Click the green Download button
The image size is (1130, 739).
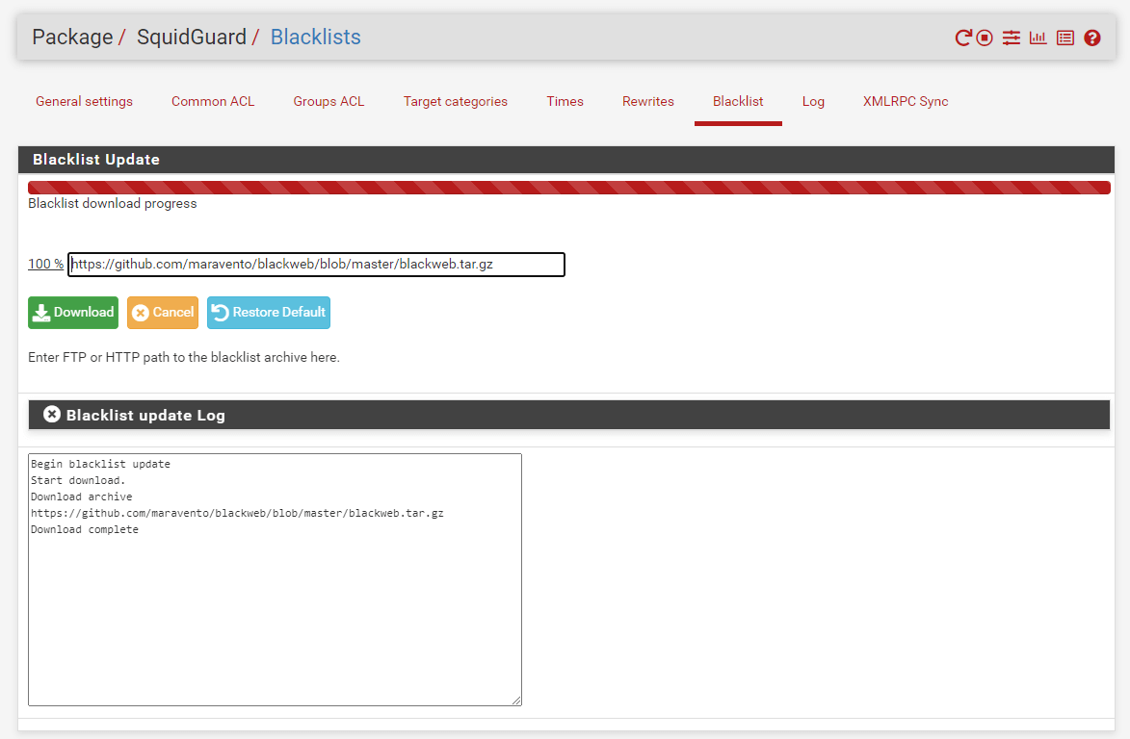click(73, 313)
